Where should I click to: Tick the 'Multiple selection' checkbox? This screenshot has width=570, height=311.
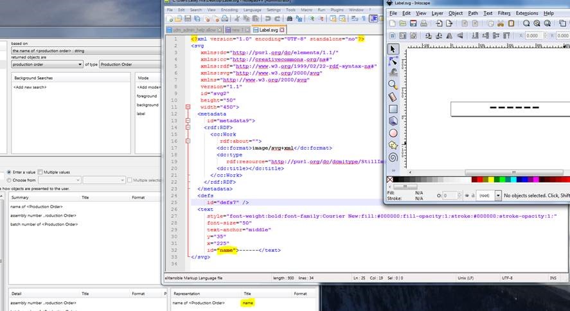[x=129, y=180]
